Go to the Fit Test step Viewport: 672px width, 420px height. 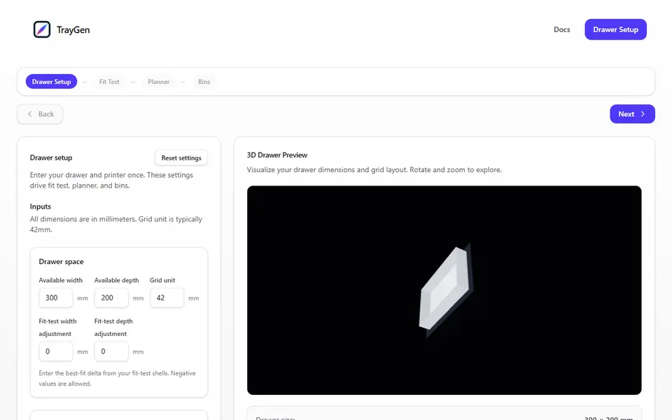pyautogui.click(x=109, y=81)
